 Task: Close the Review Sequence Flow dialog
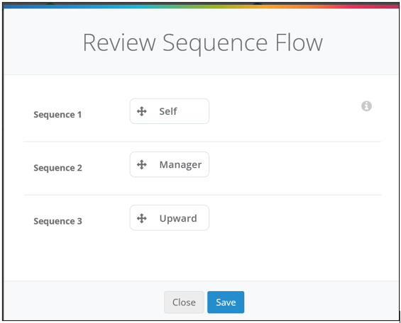coord(184,302)
